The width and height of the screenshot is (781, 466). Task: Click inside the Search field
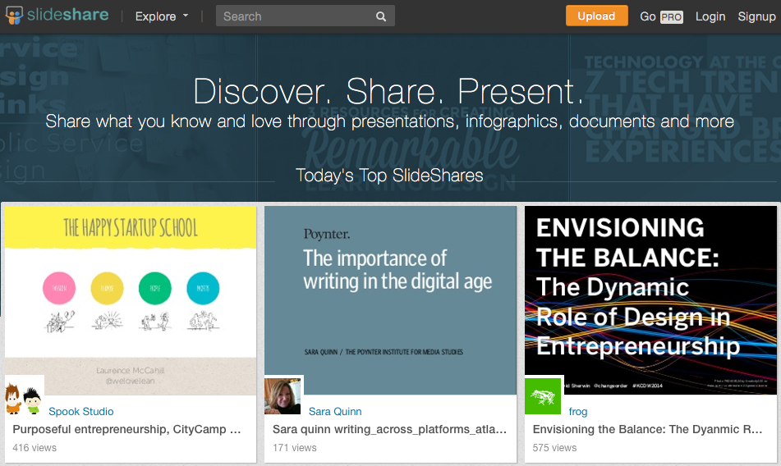click(x=306, y=16)
